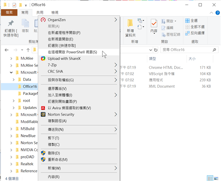Expand the Updates folder node
Viewport: 221px width, 181px height.
point(14,108)
